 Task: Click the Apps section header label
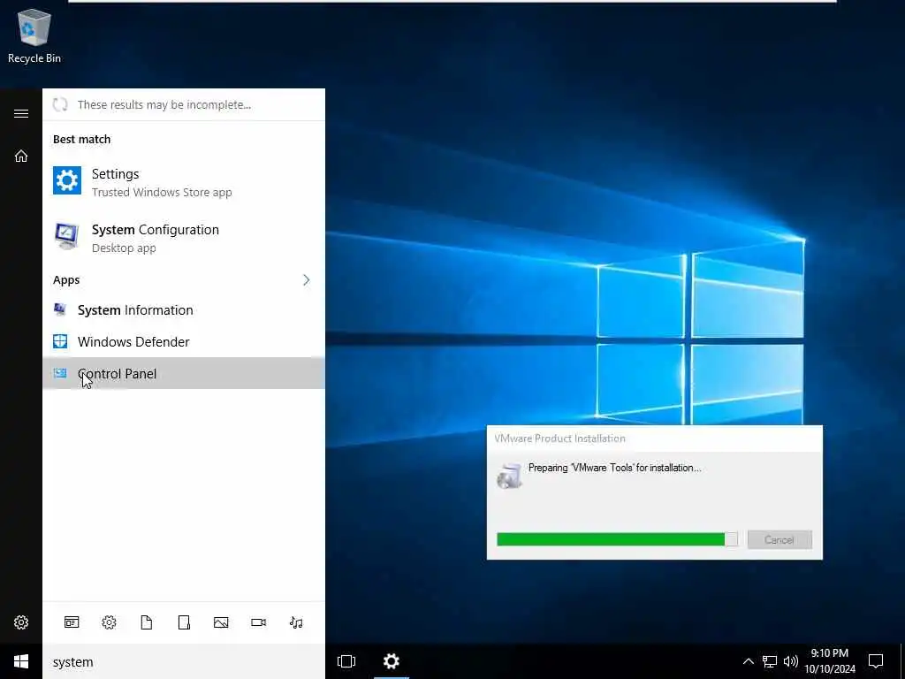coord(66,280)
